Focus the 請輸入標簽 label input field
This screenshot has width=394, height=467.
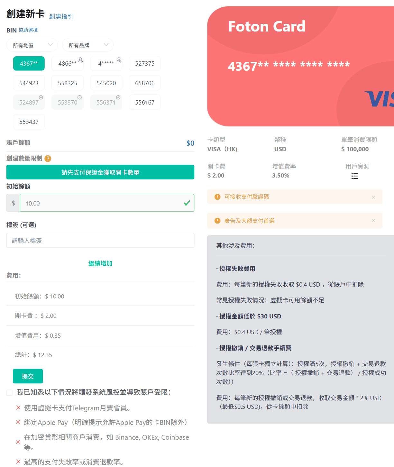[x=100, y=240]
